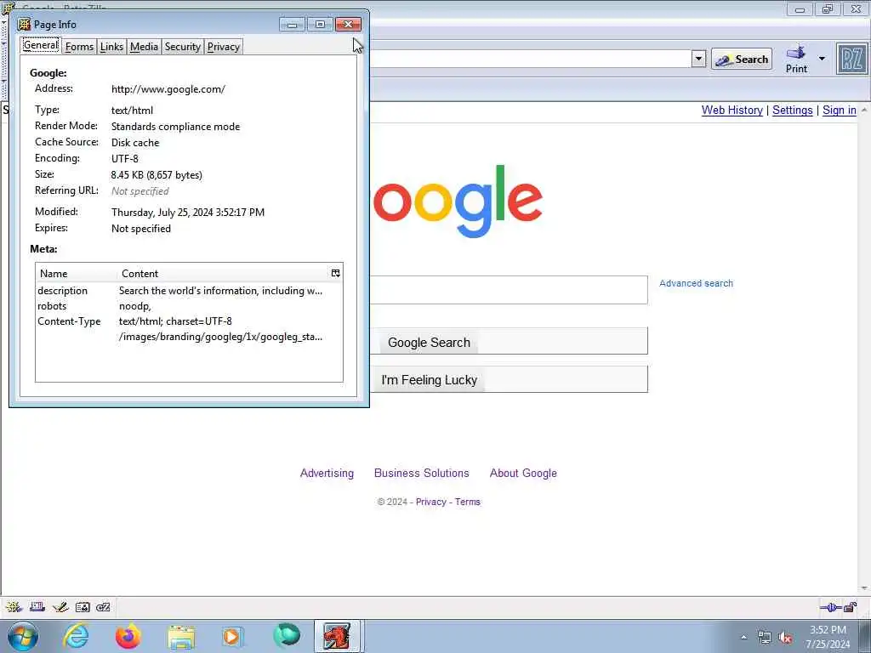Maximize the Page Info window
The image size is (871, 653).
pos(320,24)
